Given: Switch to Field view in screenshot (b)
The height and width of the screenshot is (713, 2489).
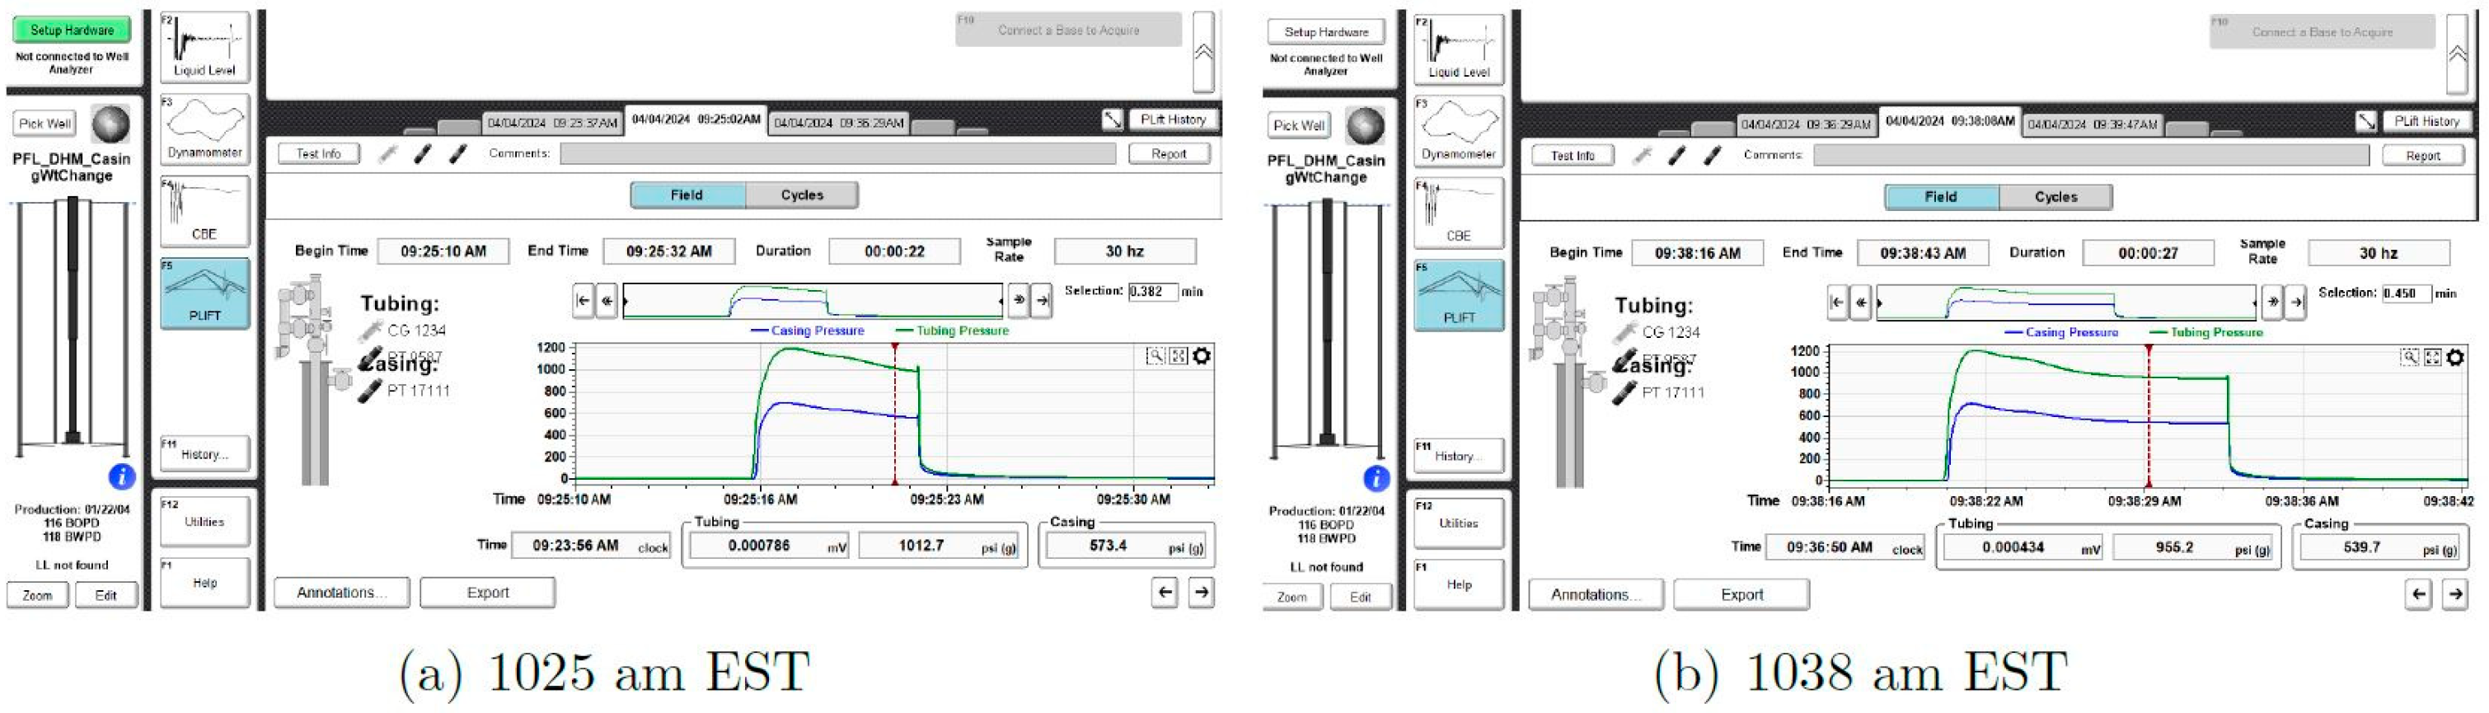Looking at the screenshot, I should coord(1941,197).
